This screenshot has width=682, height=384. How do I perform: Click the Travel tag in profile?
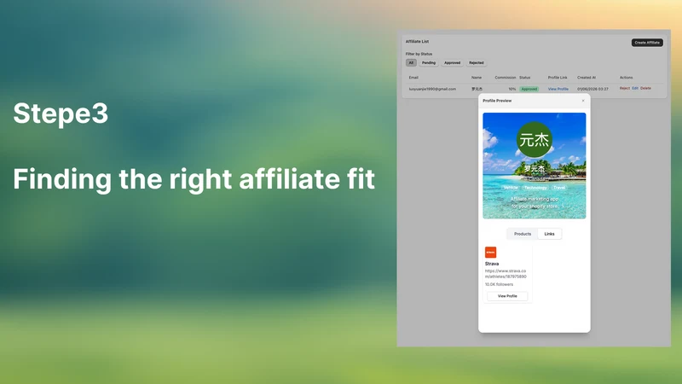[559, 188]
